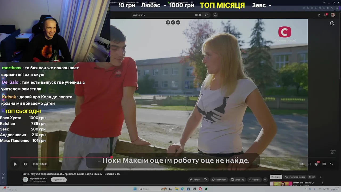341x192 pixels.
Task: Open a new browser tab plus button
Action: tap(192, 3)
